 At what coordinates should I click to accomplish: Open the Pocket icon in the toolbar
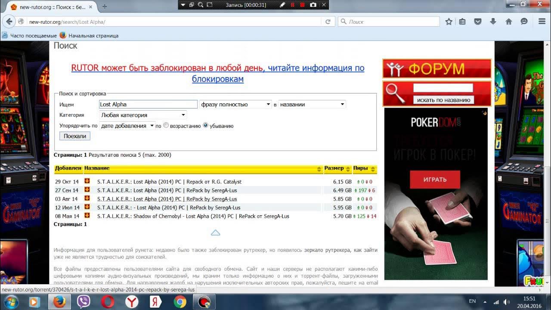point(478,22)
